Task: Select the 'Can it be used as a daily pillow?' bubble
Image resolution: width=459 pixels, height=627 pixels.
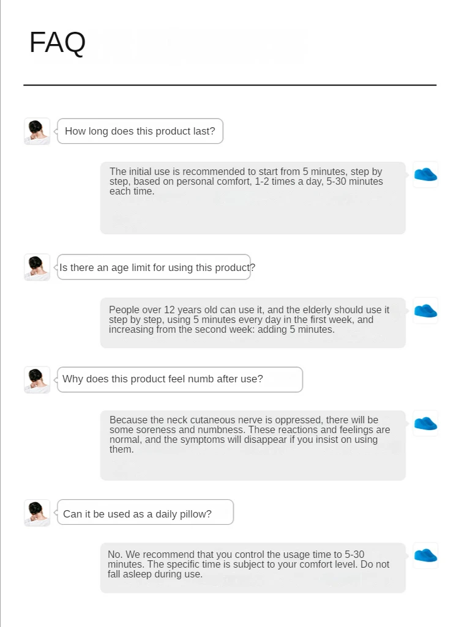Action: pyautogui.click(x=145, y=512)
